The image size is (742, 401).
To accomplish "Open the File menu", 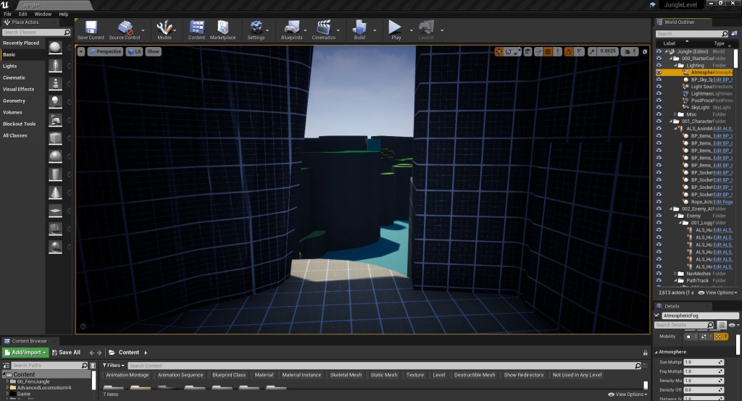I will tap(7, 14).
